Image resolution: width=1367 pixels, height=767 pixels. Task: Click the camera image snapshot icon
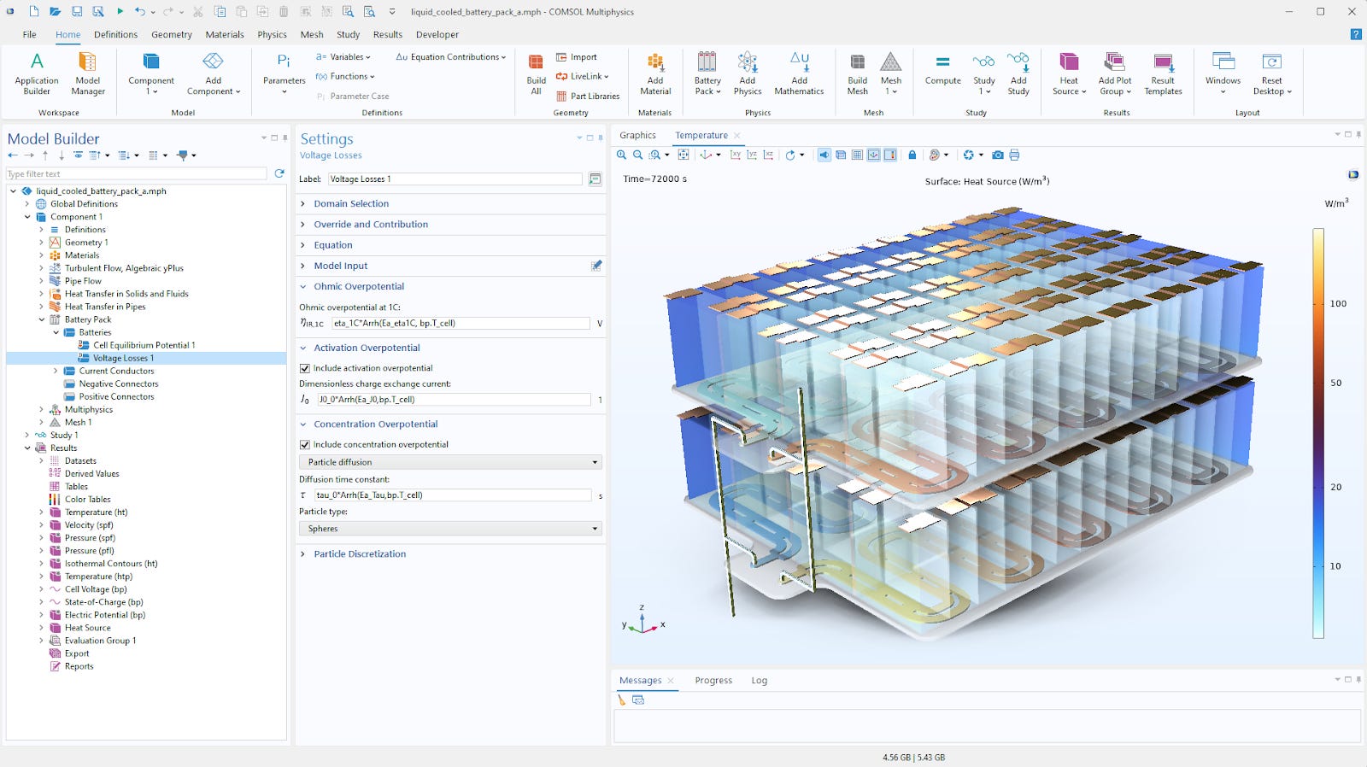(998, 155)
